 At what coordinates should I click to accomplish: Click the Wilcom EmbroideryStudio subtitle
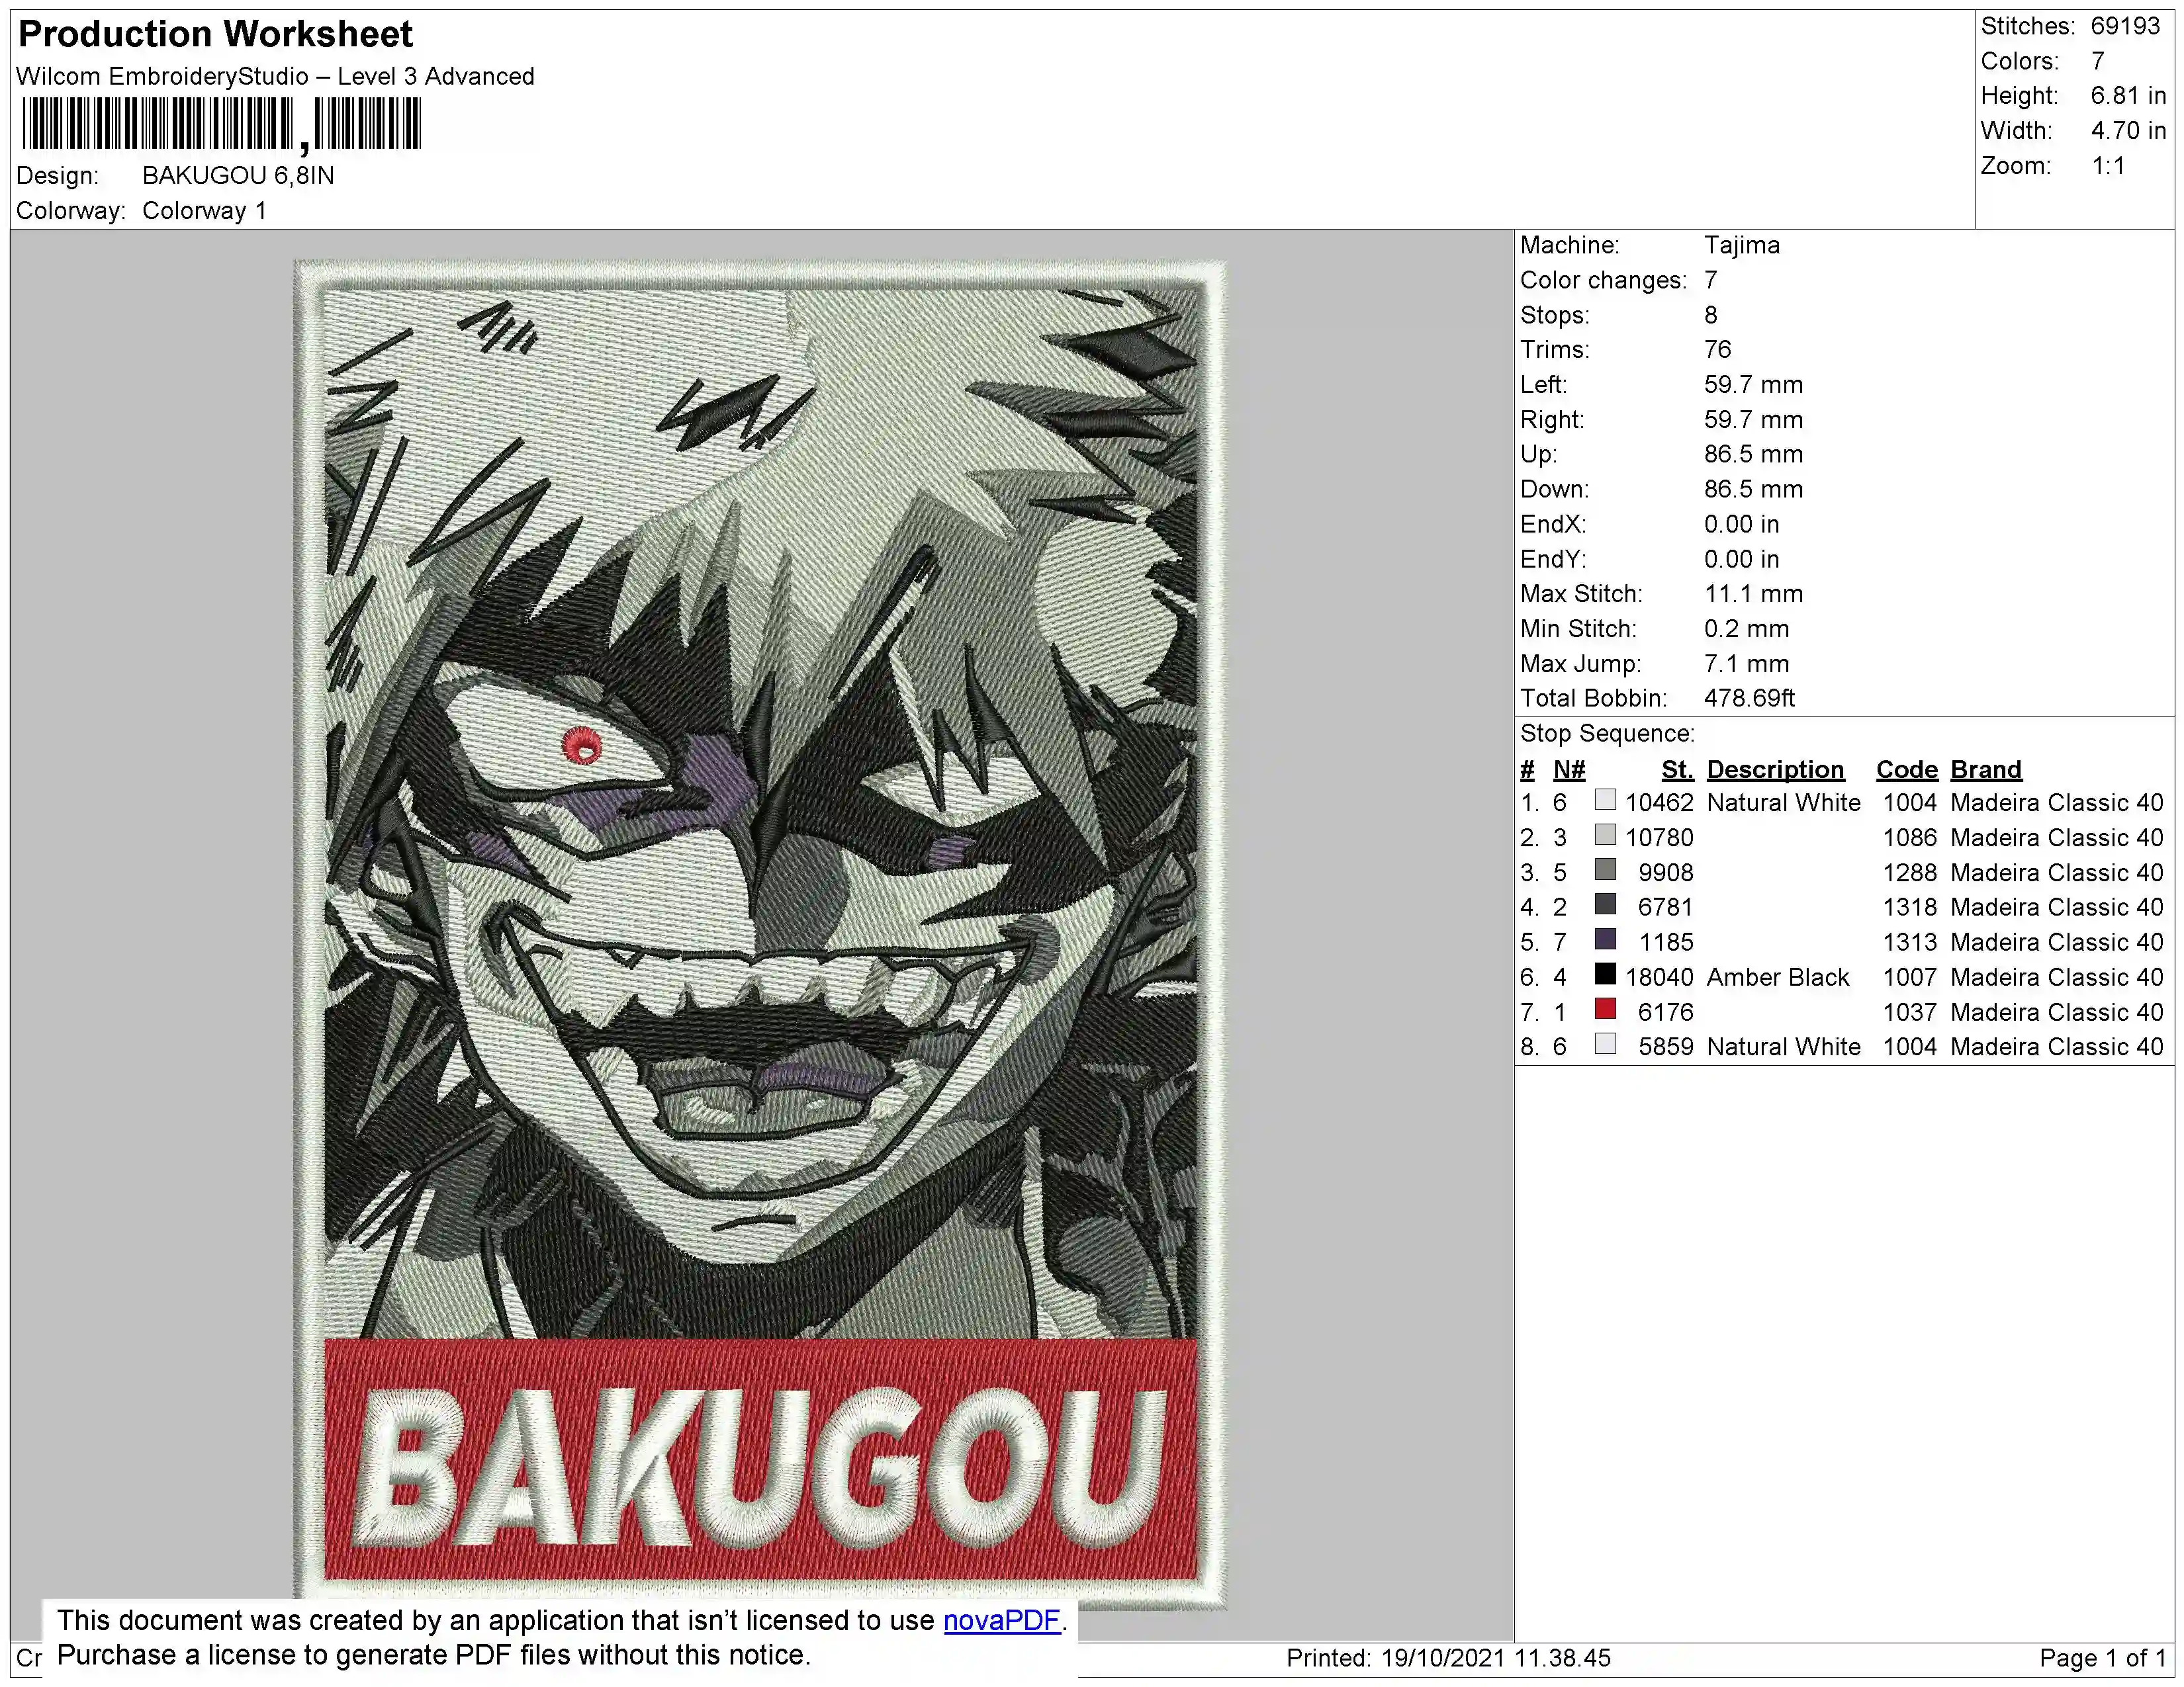click(x=275, y=76)
